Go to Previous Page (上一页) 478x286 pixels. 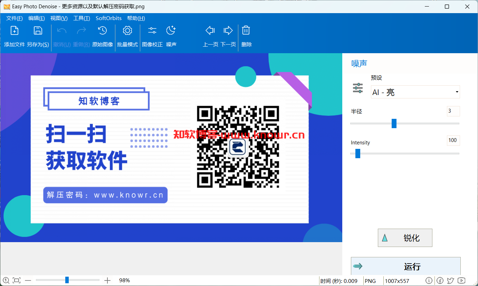(210, 31)
